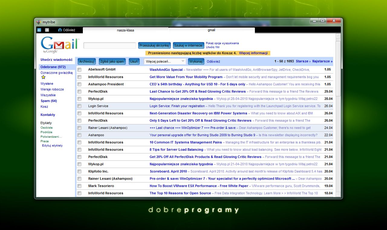Viewport: 387px width, 230px height.
Task: Open Odebrane (972) inbox folder
Action: [x=53, y=67]
